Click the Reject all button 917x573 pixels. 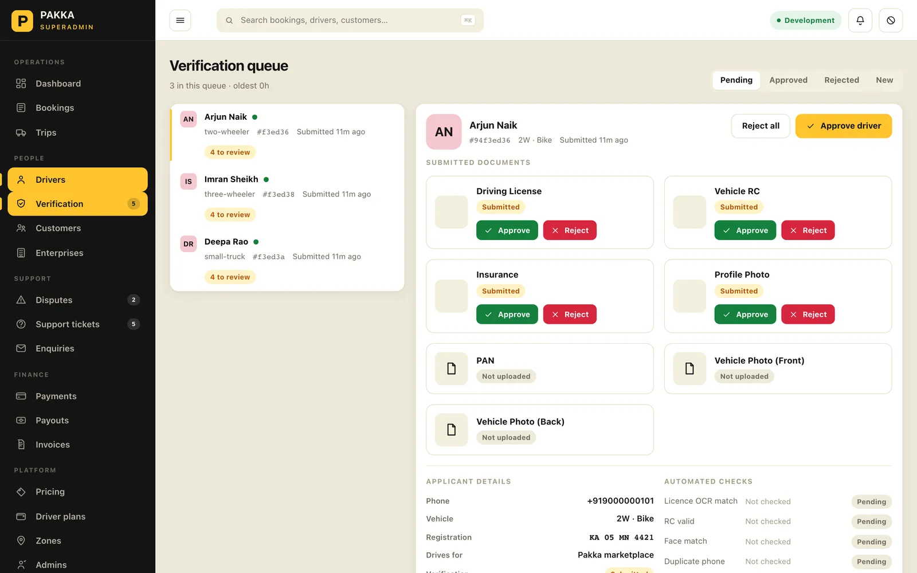coord(761,126)
